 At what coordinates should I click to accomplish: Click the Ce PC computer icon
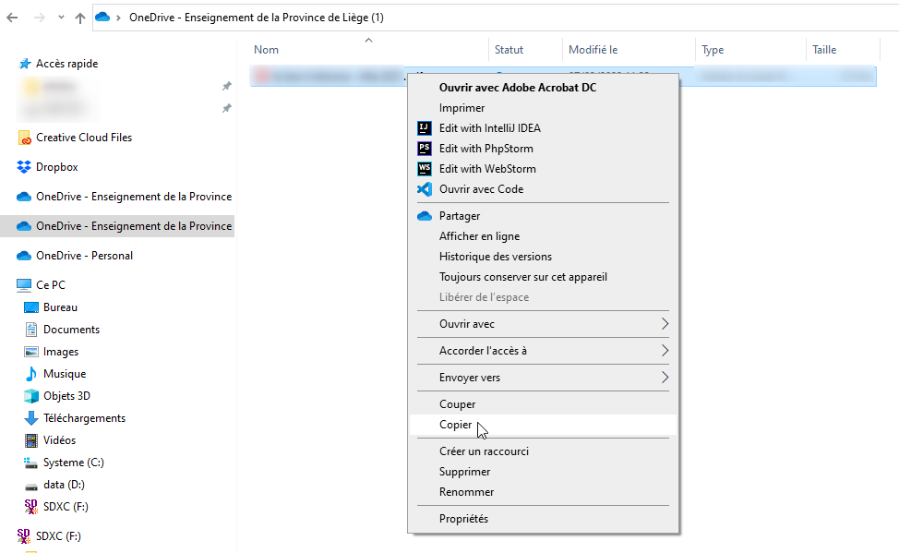[x=24, y=285]
